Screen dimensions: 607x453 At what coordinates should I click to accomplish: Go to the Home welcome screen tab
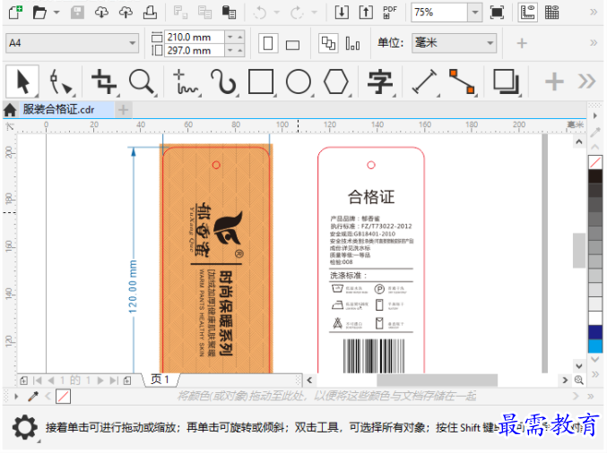tap(10, 110)
